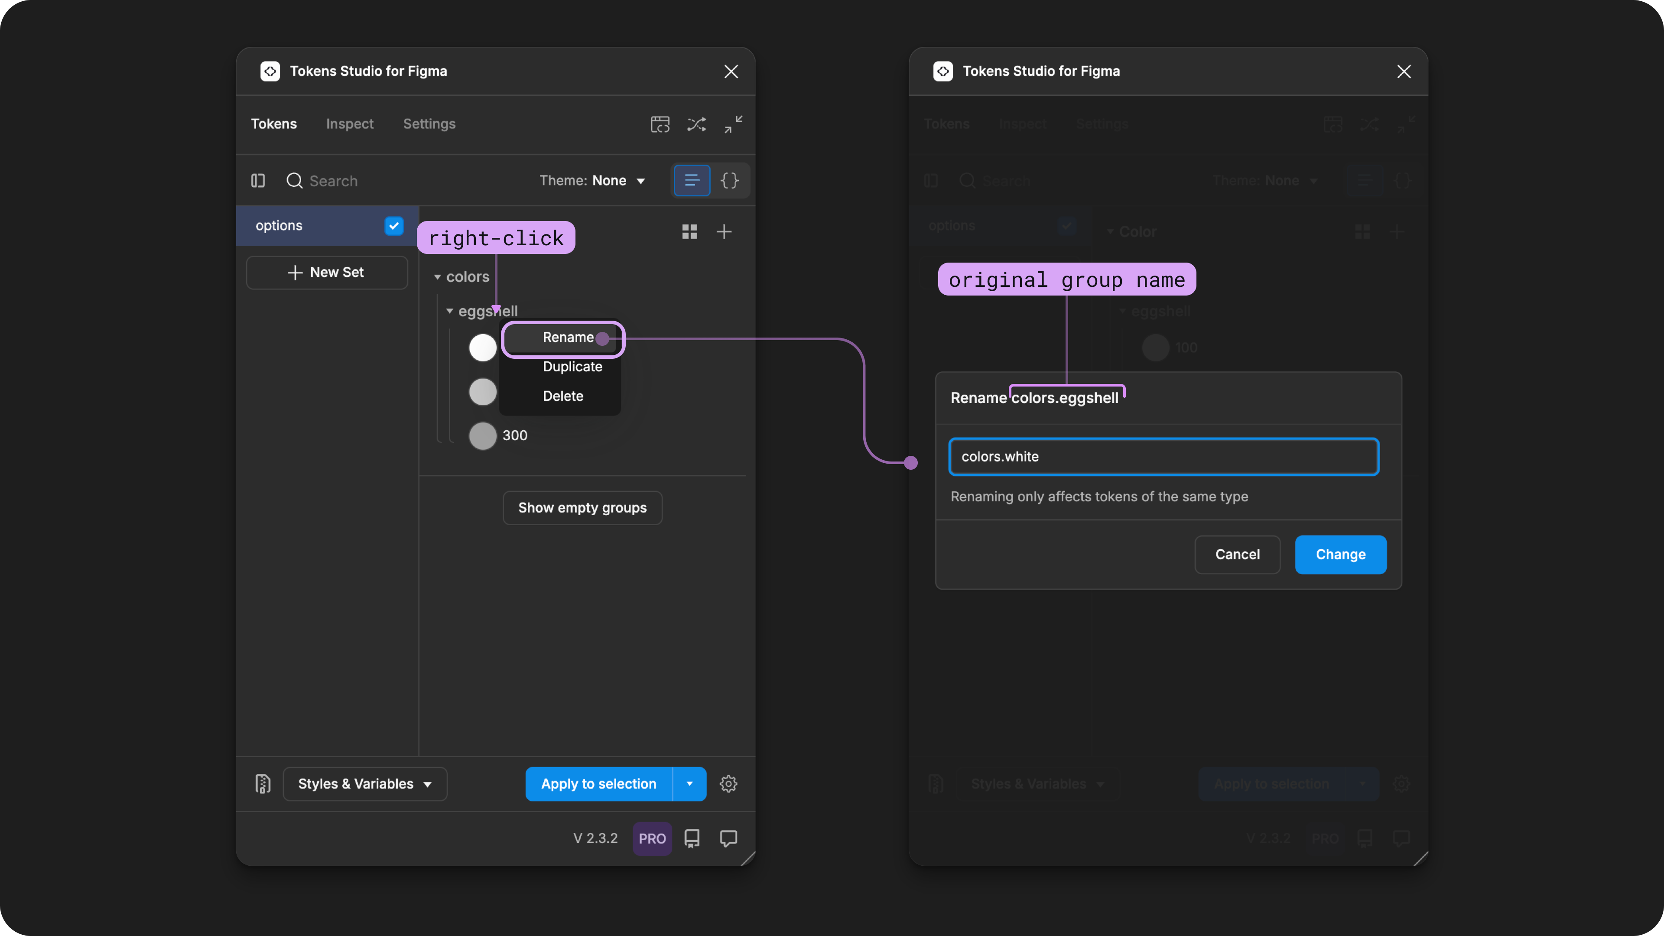Click the PRO badge in footer
This screenshot has height=936, width=1664.
tap(653, 838)
